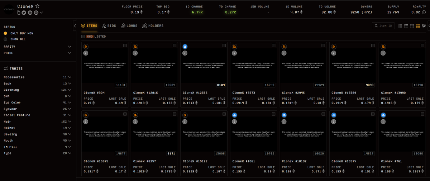Open the CloneX #15589 item title
Viewport: 430px width, 181px height.
pyautogui.click(x=343, y=92)
